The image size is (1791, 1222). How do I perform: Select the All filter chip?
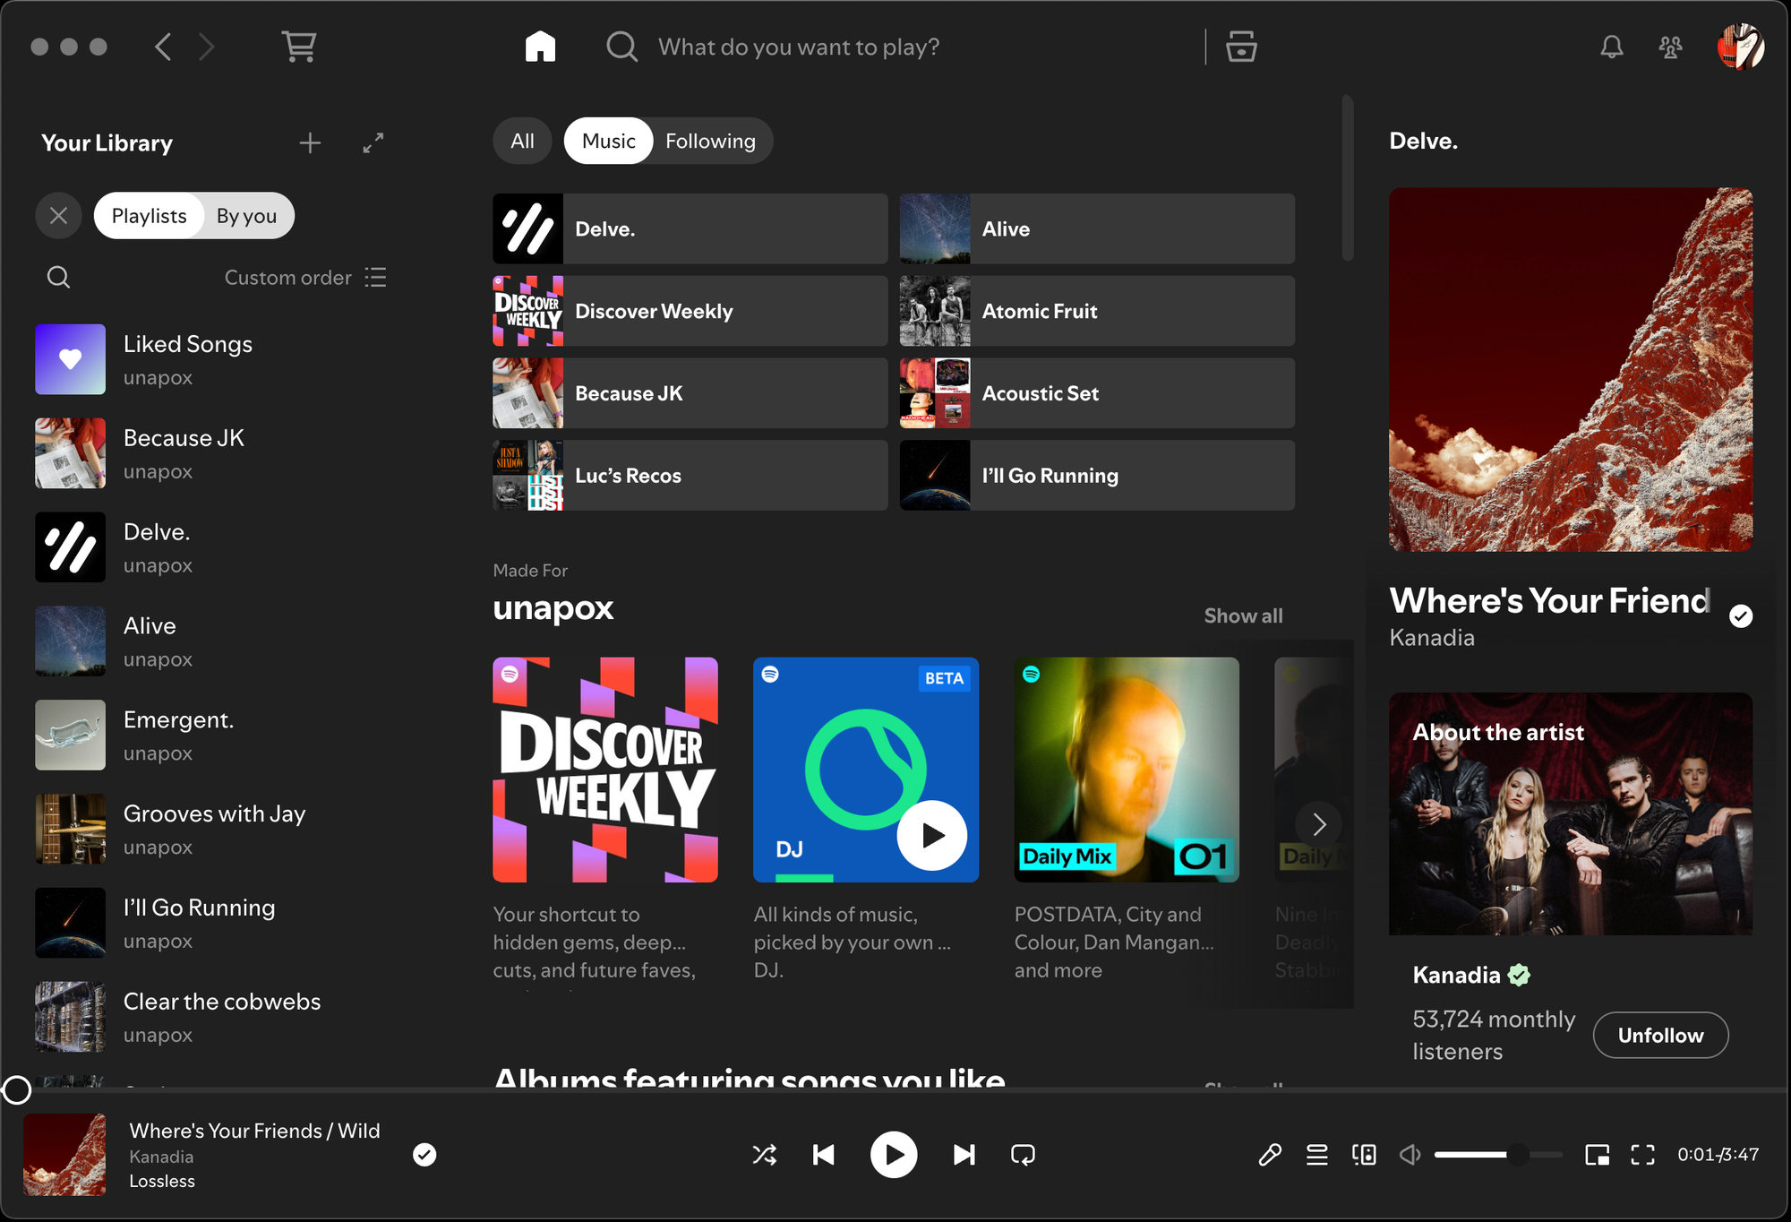[522, 141]
